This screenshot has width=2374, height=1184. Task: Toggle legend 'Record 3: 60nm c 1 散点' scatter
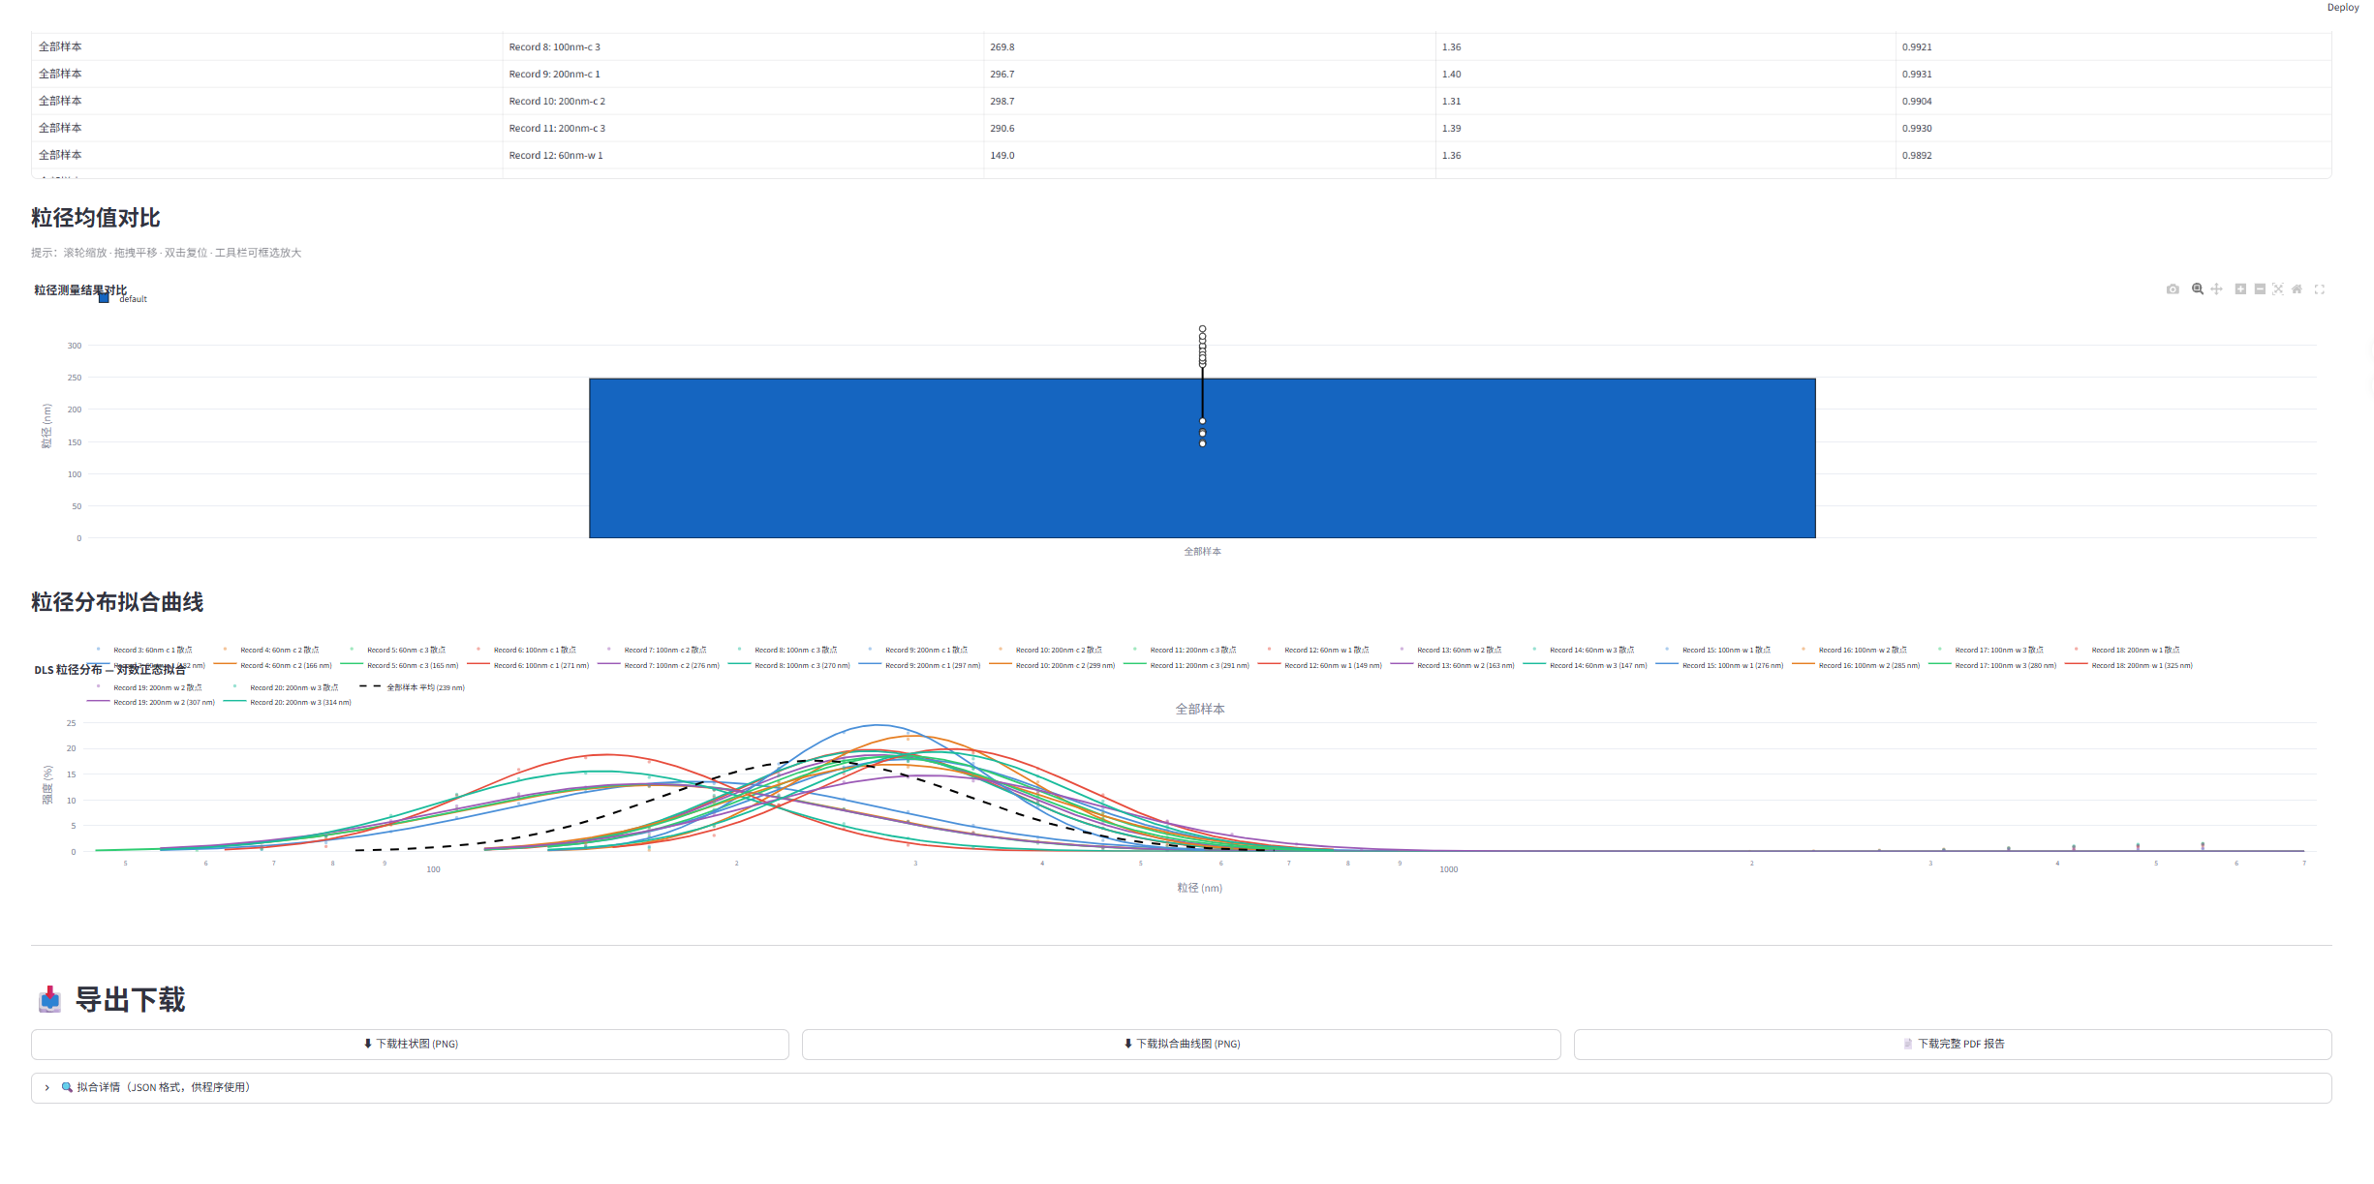coord(143,651)
